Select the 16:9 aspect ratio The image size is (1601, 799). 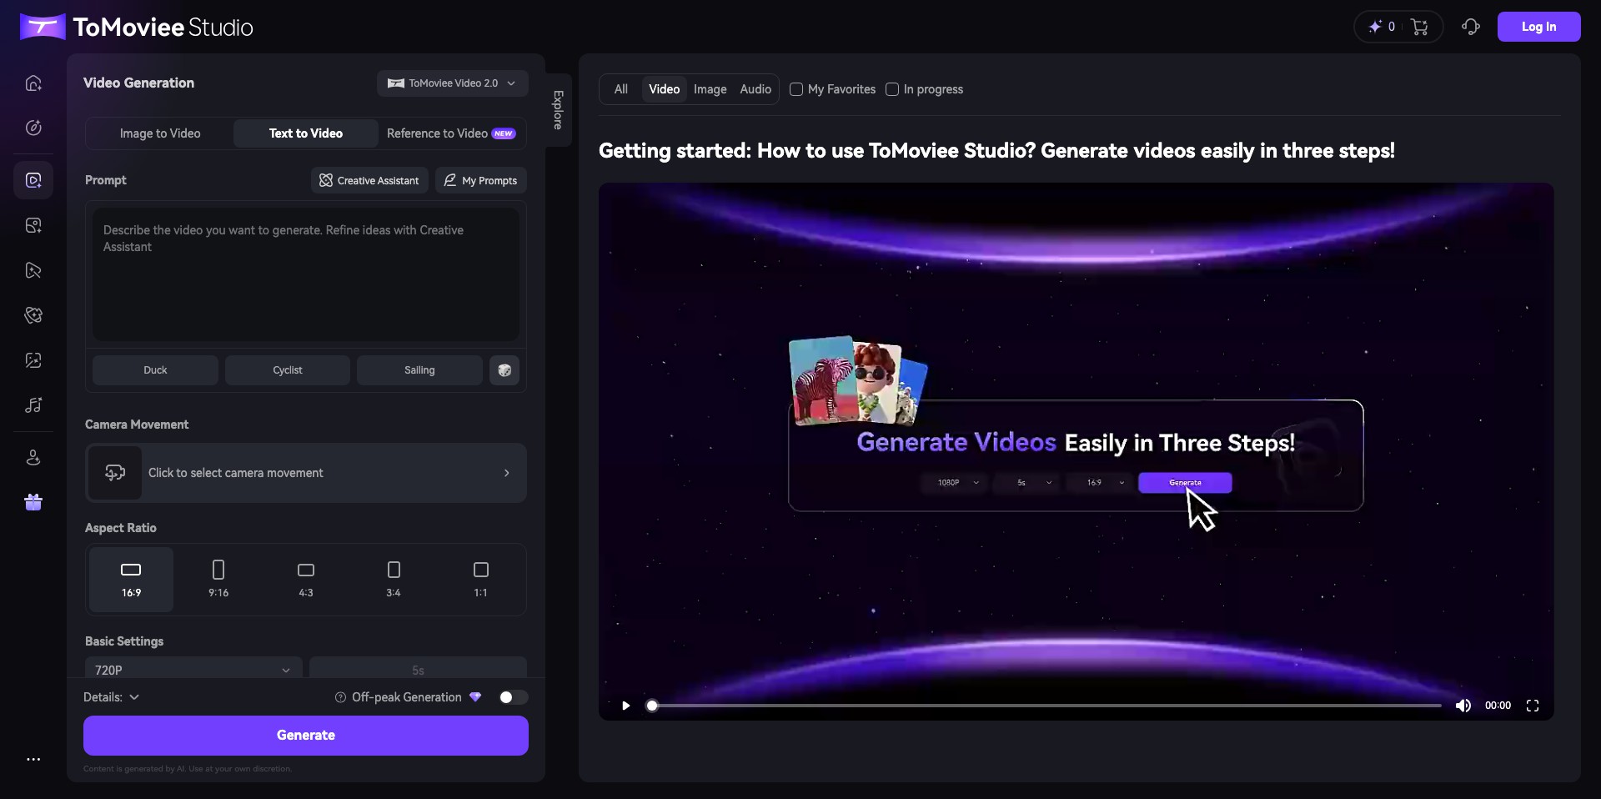(x=131, y=580)
